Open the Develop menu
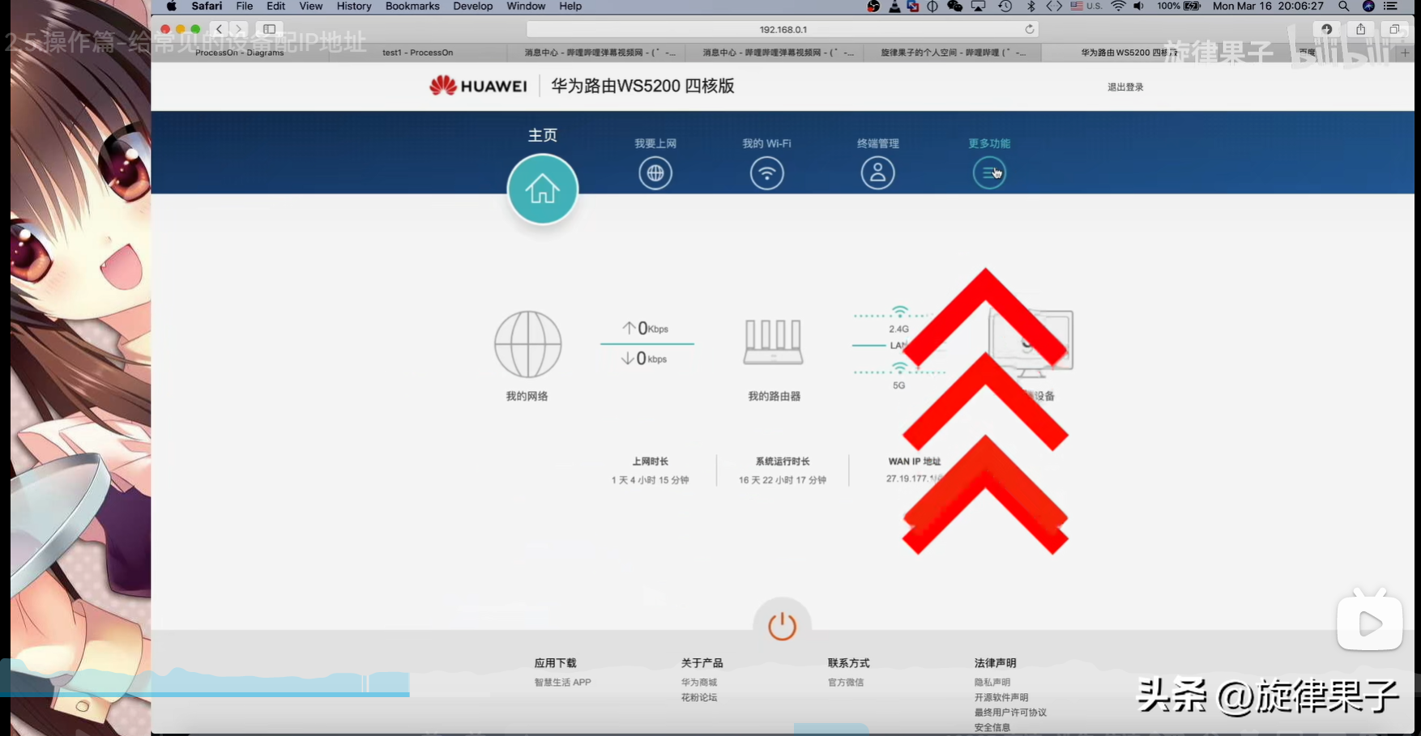The width and height of the screenshot is (1421, 736). (472, 6)
